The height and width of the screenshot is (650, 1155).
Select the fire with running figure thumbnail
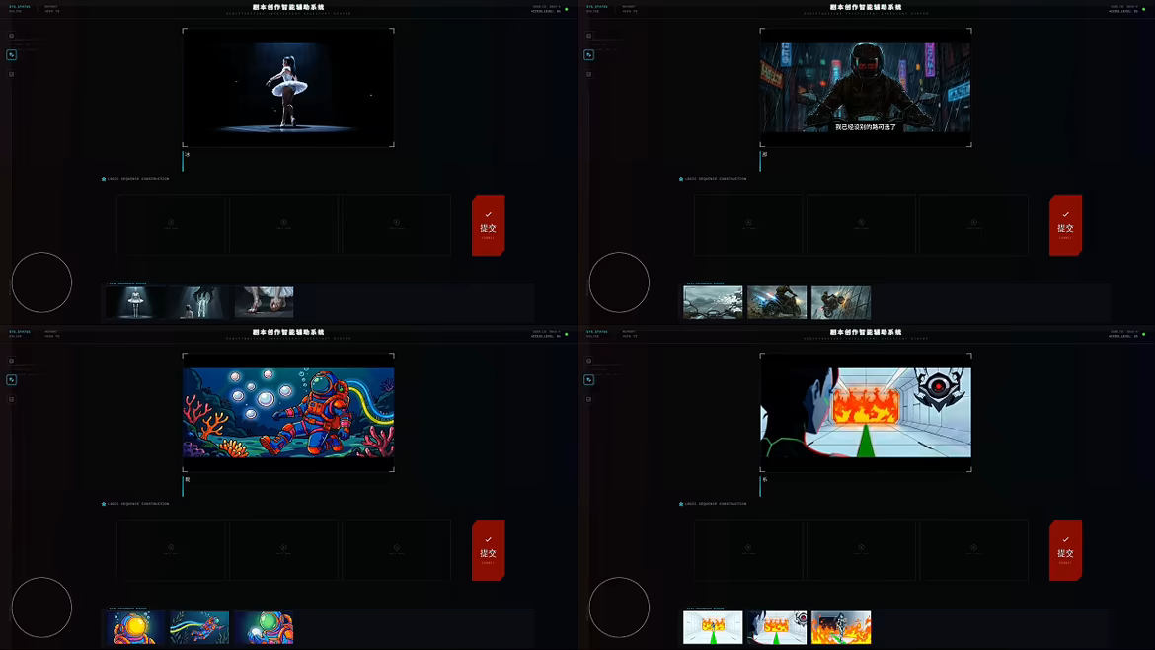tap(841, 627)
